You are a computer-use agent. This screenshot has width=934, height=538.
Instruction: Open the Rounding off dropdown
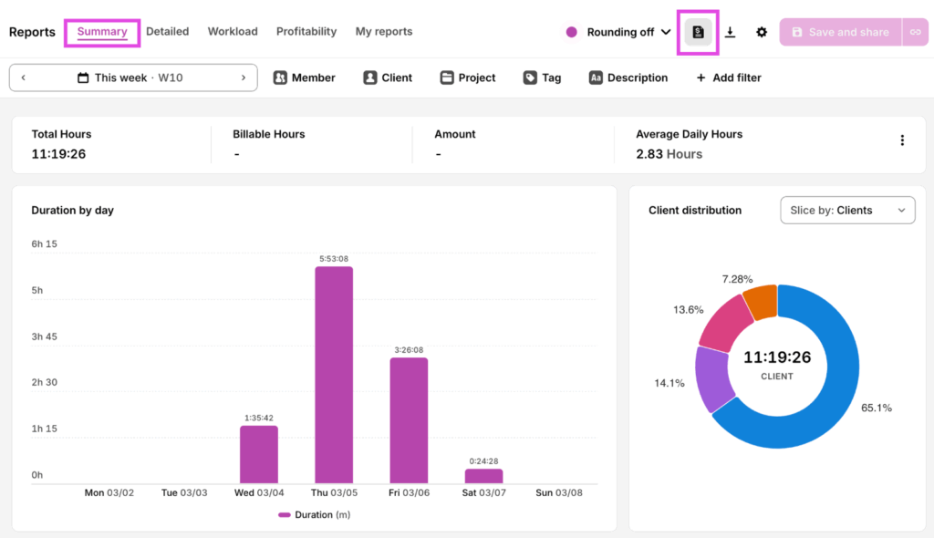pyautogui.click(x=619, y=32)
